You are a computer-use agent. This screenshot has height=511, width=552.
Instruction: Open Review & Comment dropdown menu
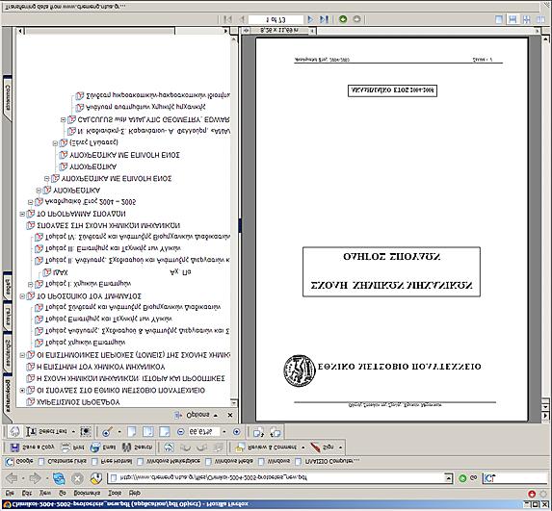tap(303, 447)
